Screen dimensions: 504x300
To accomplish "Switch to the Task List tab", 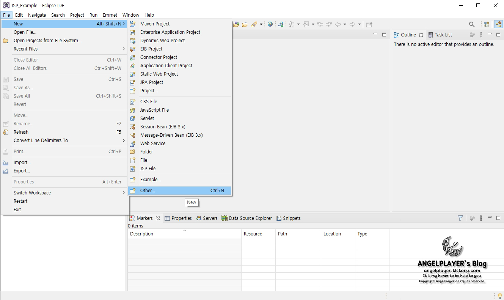I will coord(440,35).
